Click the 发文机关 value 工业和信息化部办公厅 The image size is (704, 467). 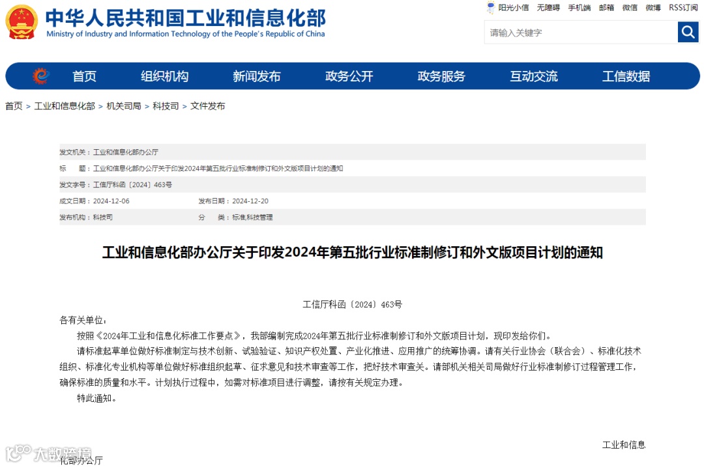click(x=126, y=152)
